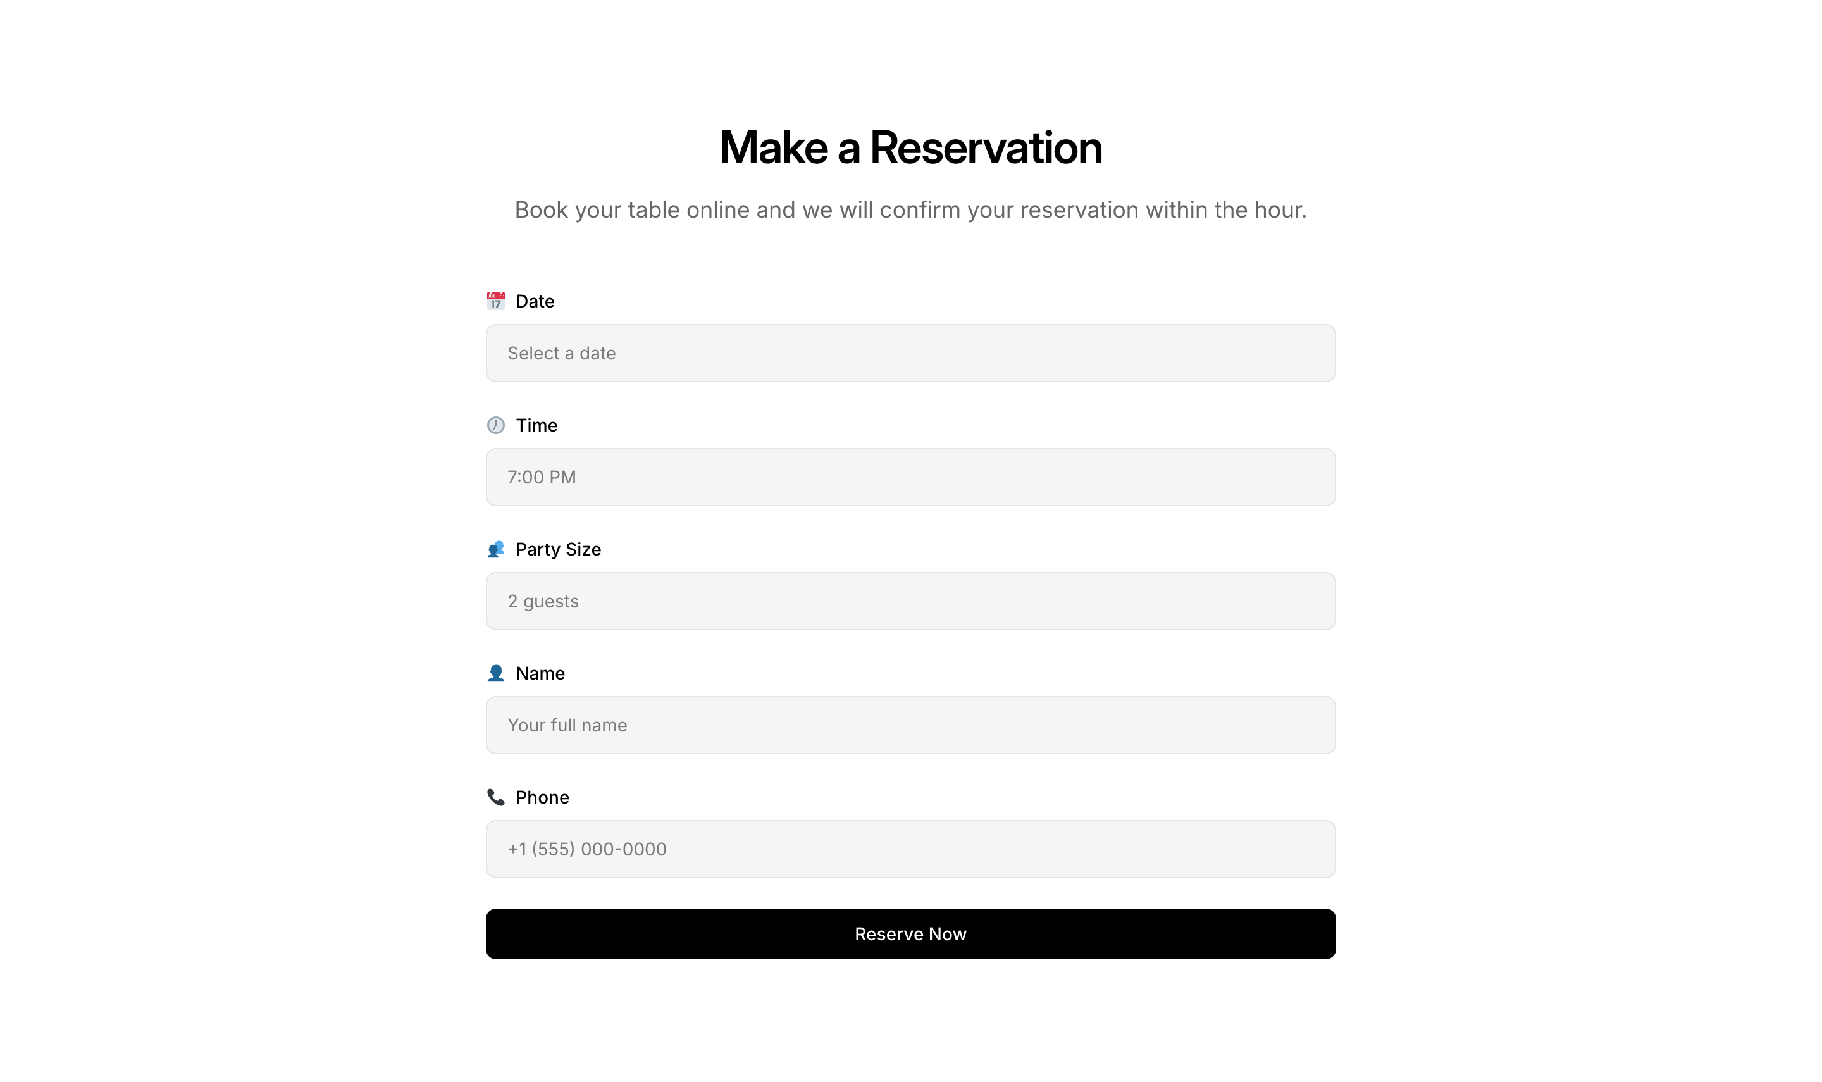Screen dimensions: 1822x1082
Task: Click the telephone icon beside Phone
Action: click(x=495, y=797)
